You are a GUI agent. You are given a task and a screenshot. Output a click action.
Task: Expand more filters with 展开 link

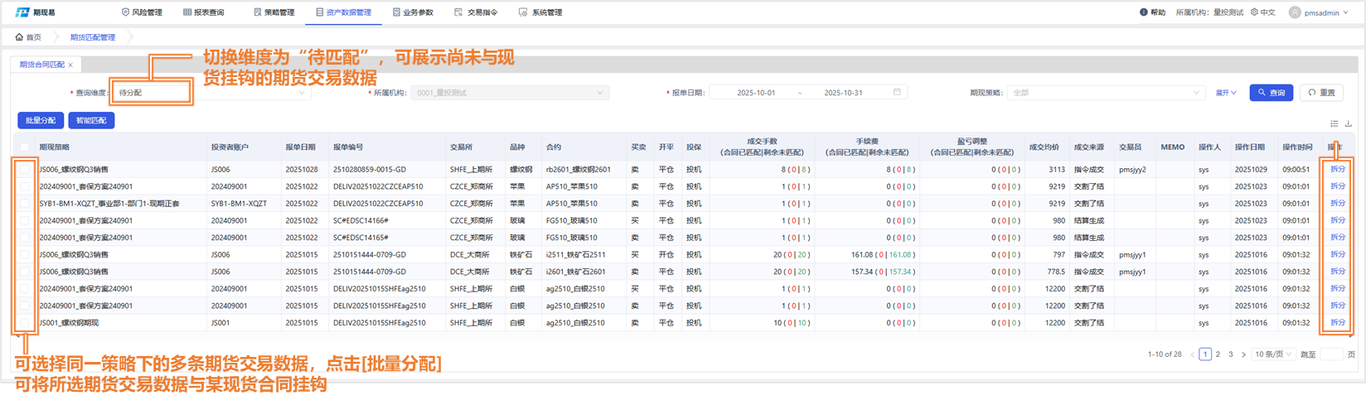tap(1226, 93)
